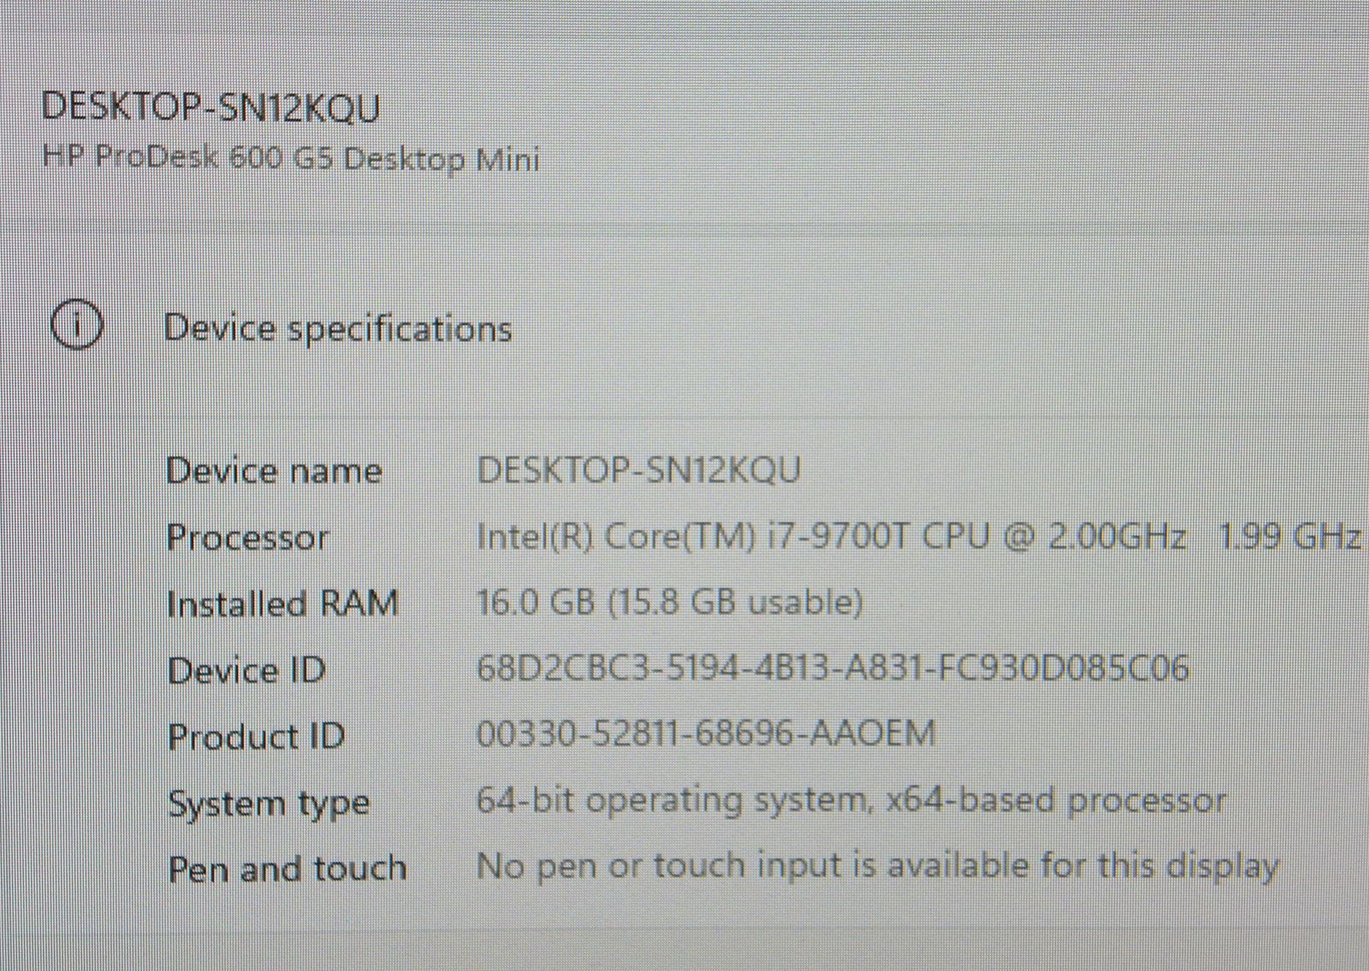Screen dimensions: 1369x971
Task: Click the Pen and touch label
Action: tap(287, 868)
